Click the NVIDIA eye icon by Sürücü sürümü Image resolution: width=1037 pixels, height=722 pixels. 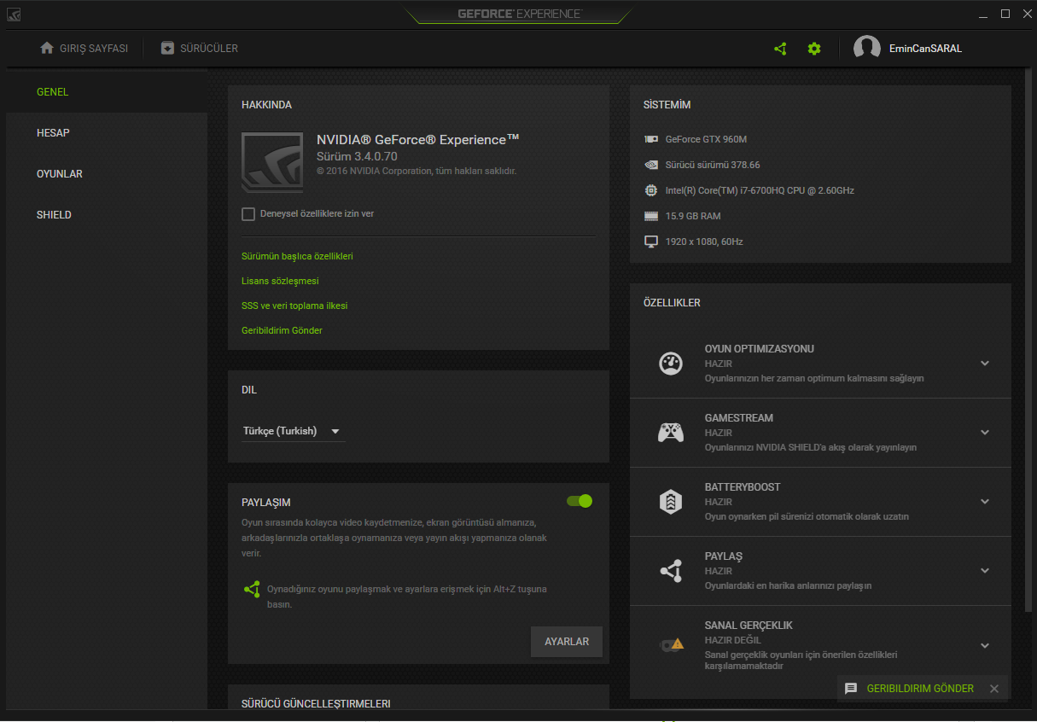click(x=651, y=165)
